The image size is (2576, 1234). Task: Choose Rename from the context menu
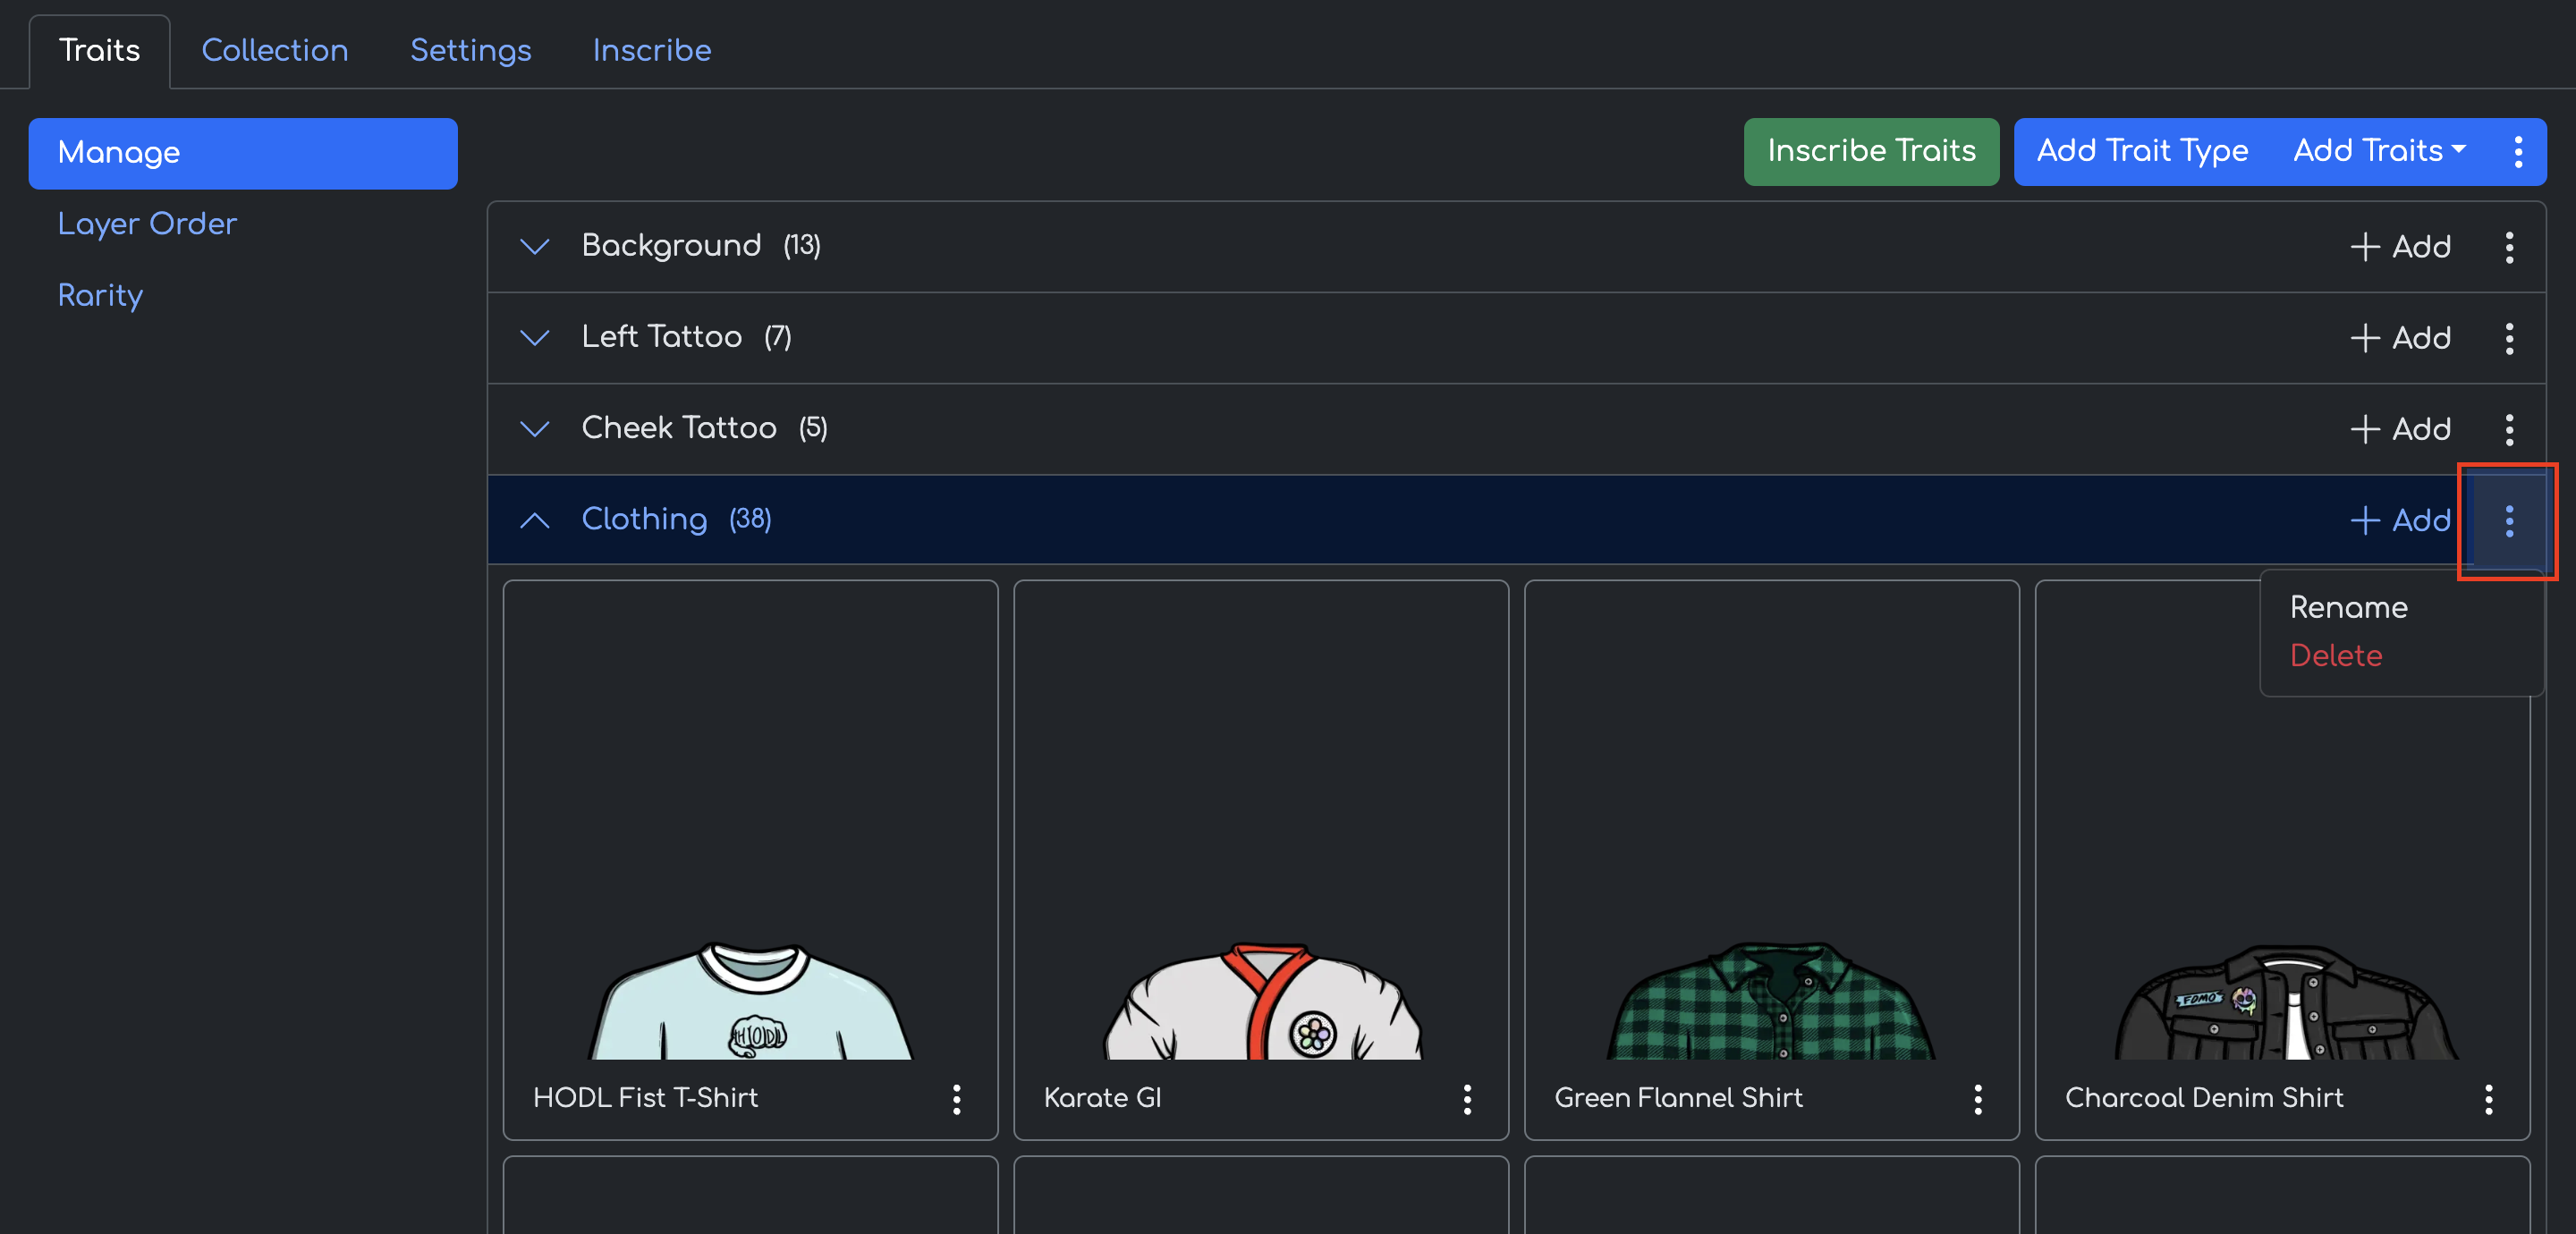coord(2348,607)
